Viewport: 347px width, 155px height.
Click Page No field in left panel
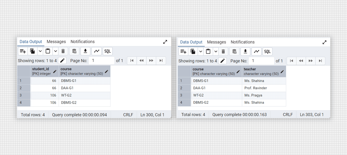click(x=102, y=61)
